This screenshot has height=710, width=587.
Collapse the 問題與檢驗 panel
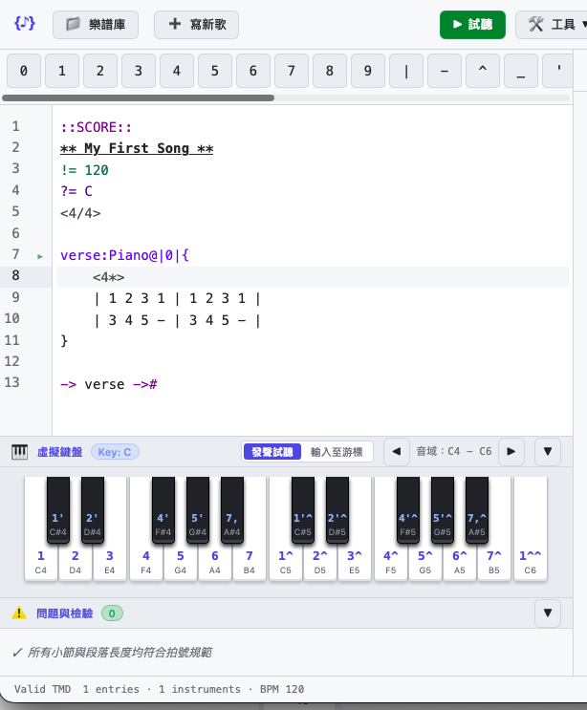point(548,613)
